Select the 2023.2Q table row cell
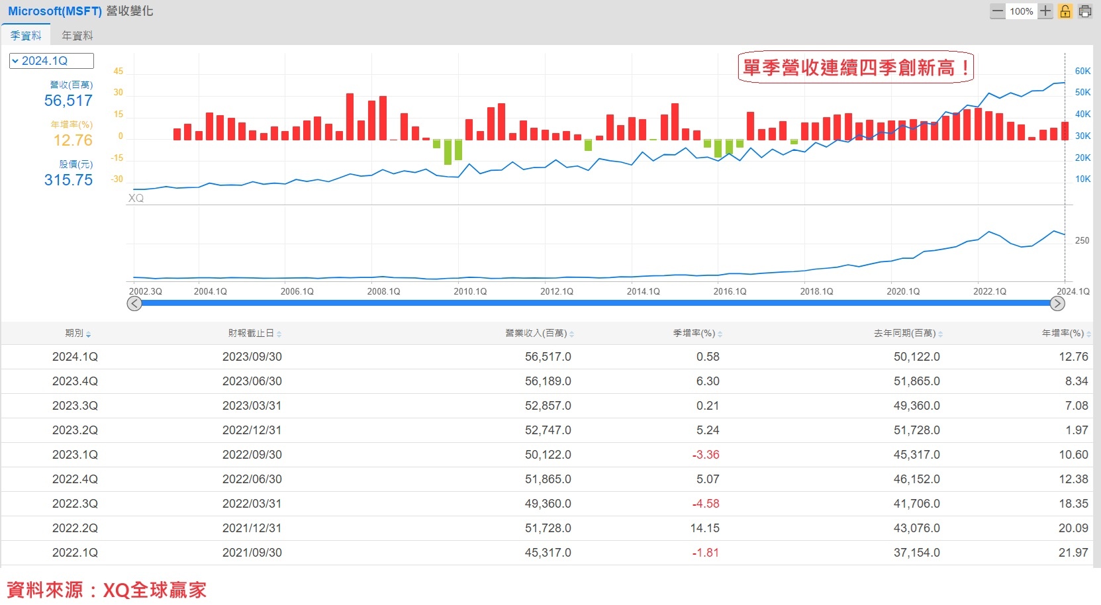Viewport: 1101px width, 605px height. [x=75, y=430]
